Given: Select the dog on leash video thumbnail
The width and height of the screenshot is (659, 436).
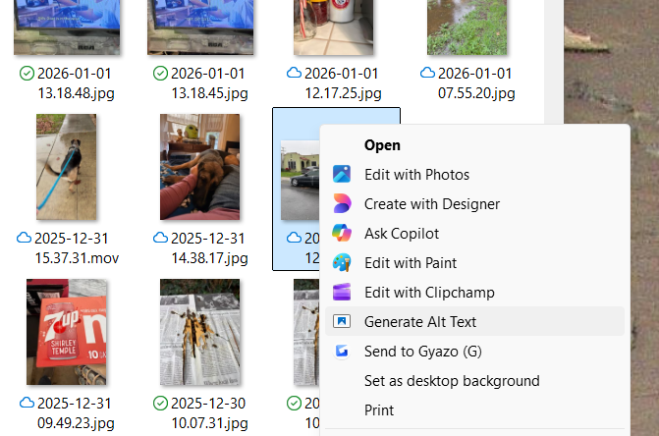Looking at the screenshot, I should coord(67,167).
